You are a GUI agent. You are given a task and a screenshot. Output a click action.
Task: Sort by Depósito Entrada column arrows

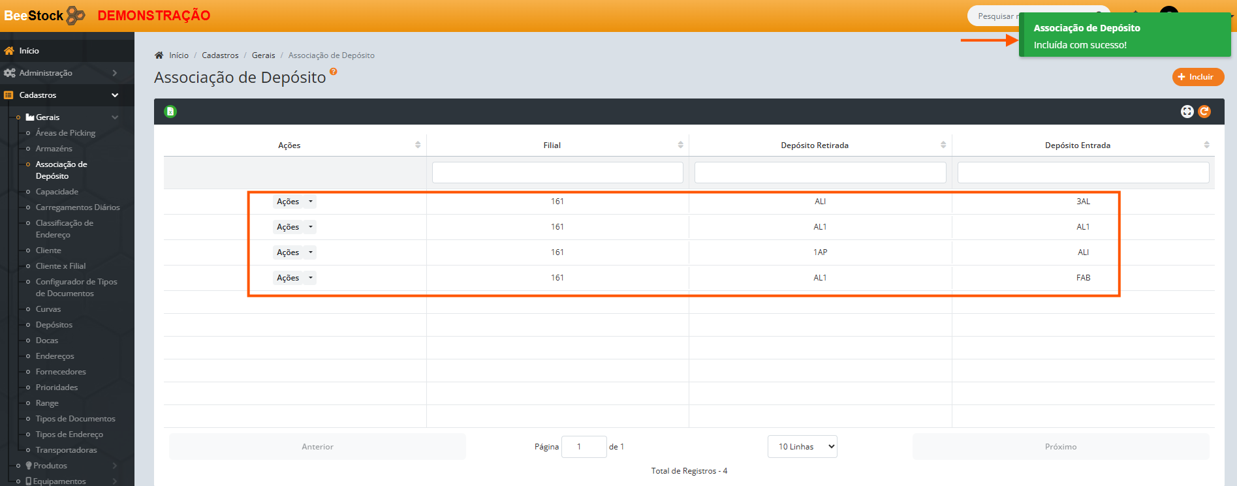pos(1206,145)
